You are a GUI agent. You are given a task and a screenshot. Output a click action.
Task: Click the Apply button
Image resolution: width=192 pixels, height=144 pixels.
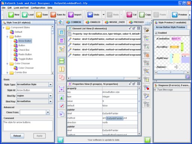point(39,136)
